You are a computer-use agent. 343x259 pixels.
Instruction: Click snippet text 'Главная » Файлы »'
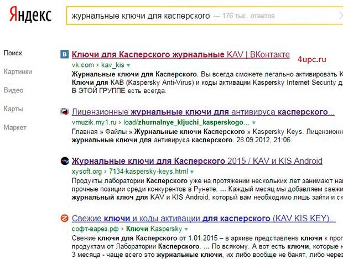102,132
